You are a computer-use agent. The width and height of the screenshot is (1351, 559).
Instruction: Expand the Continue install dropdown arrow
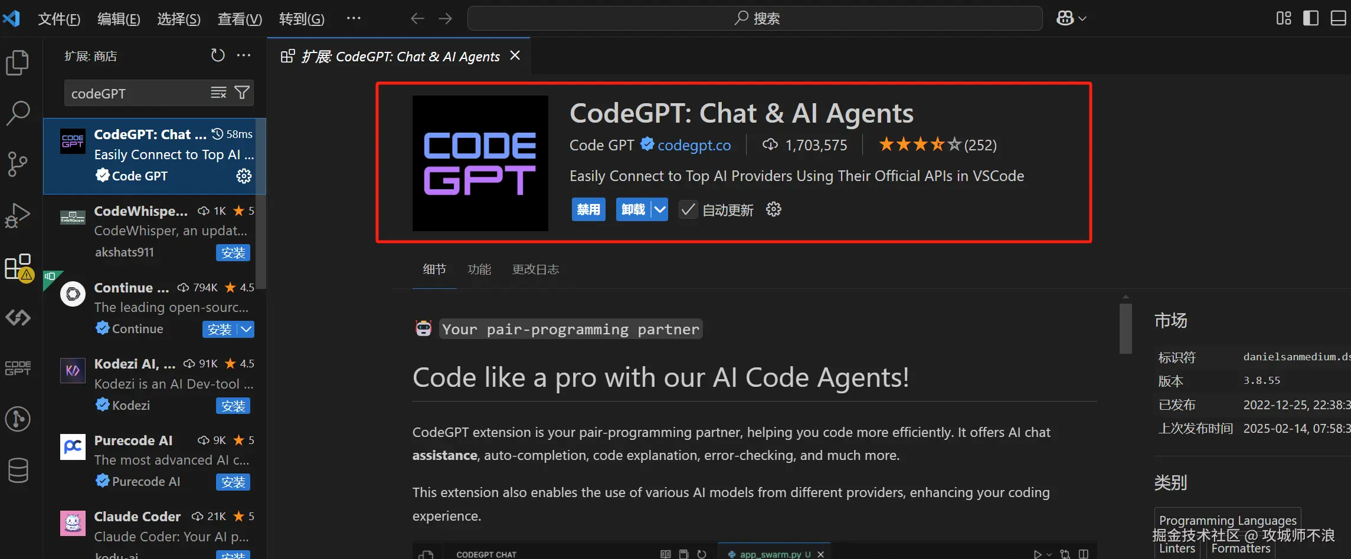(x=247, y=329)
